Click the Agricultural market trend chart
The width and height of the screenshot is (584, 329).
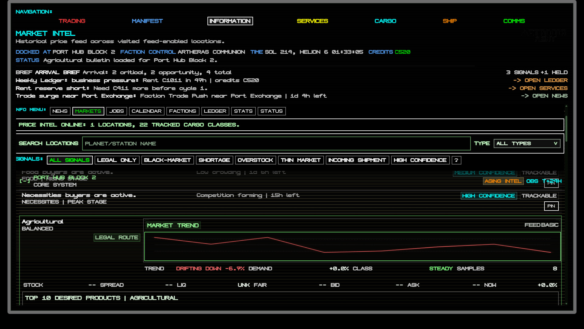[x=352, y=246]
